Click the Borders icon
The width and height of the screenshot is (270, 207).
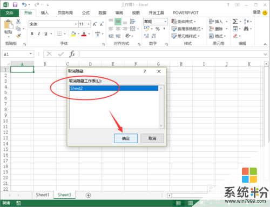coord(59,34)
